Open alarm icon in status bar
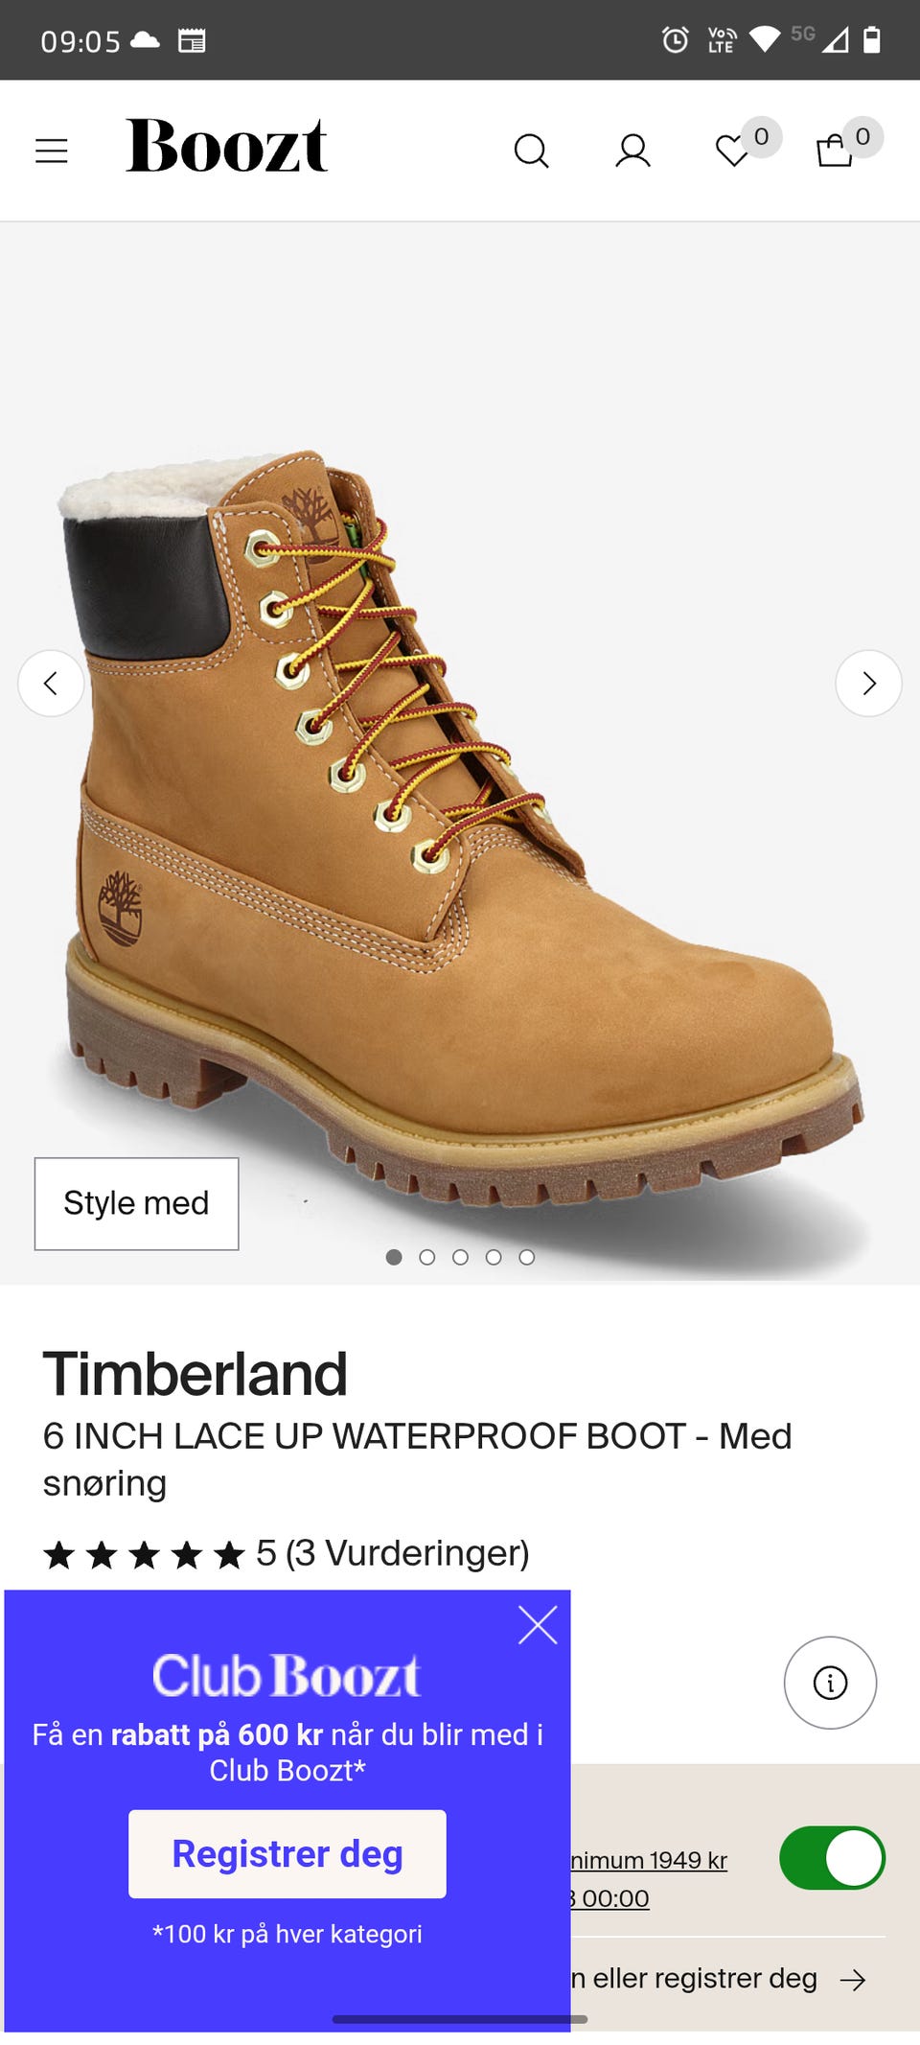 (x=676, y=39)
